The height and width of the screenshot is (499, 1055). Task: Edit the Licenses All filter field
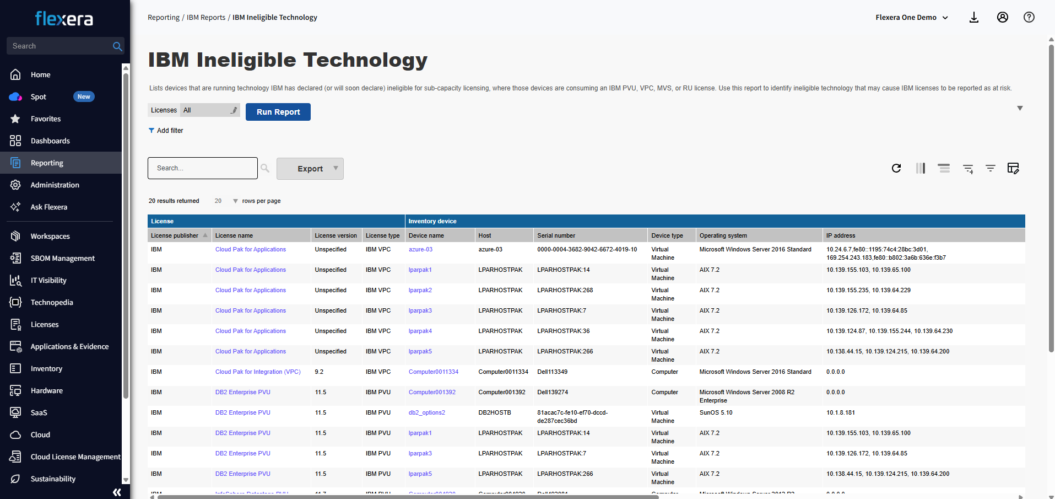tap(210, 110)
